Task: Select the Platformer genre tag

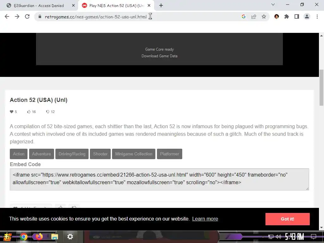Action: click(x=170, y=154)
